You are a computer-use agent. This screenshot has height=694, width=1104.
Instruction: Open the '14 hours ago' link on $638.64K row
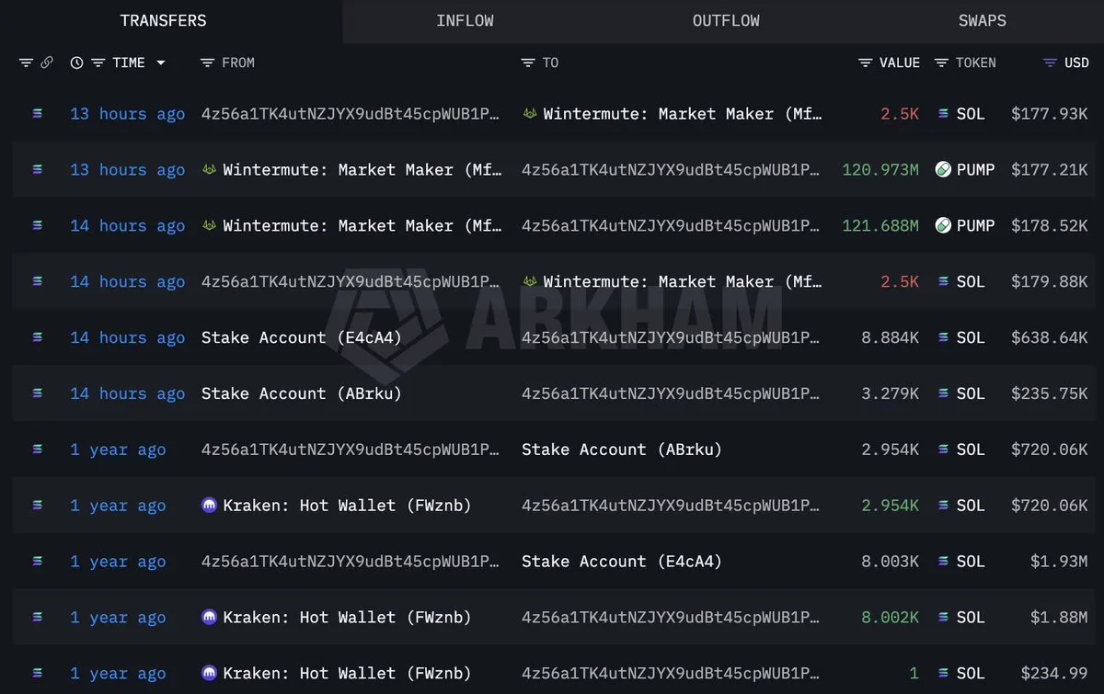(x=128, y=337)
